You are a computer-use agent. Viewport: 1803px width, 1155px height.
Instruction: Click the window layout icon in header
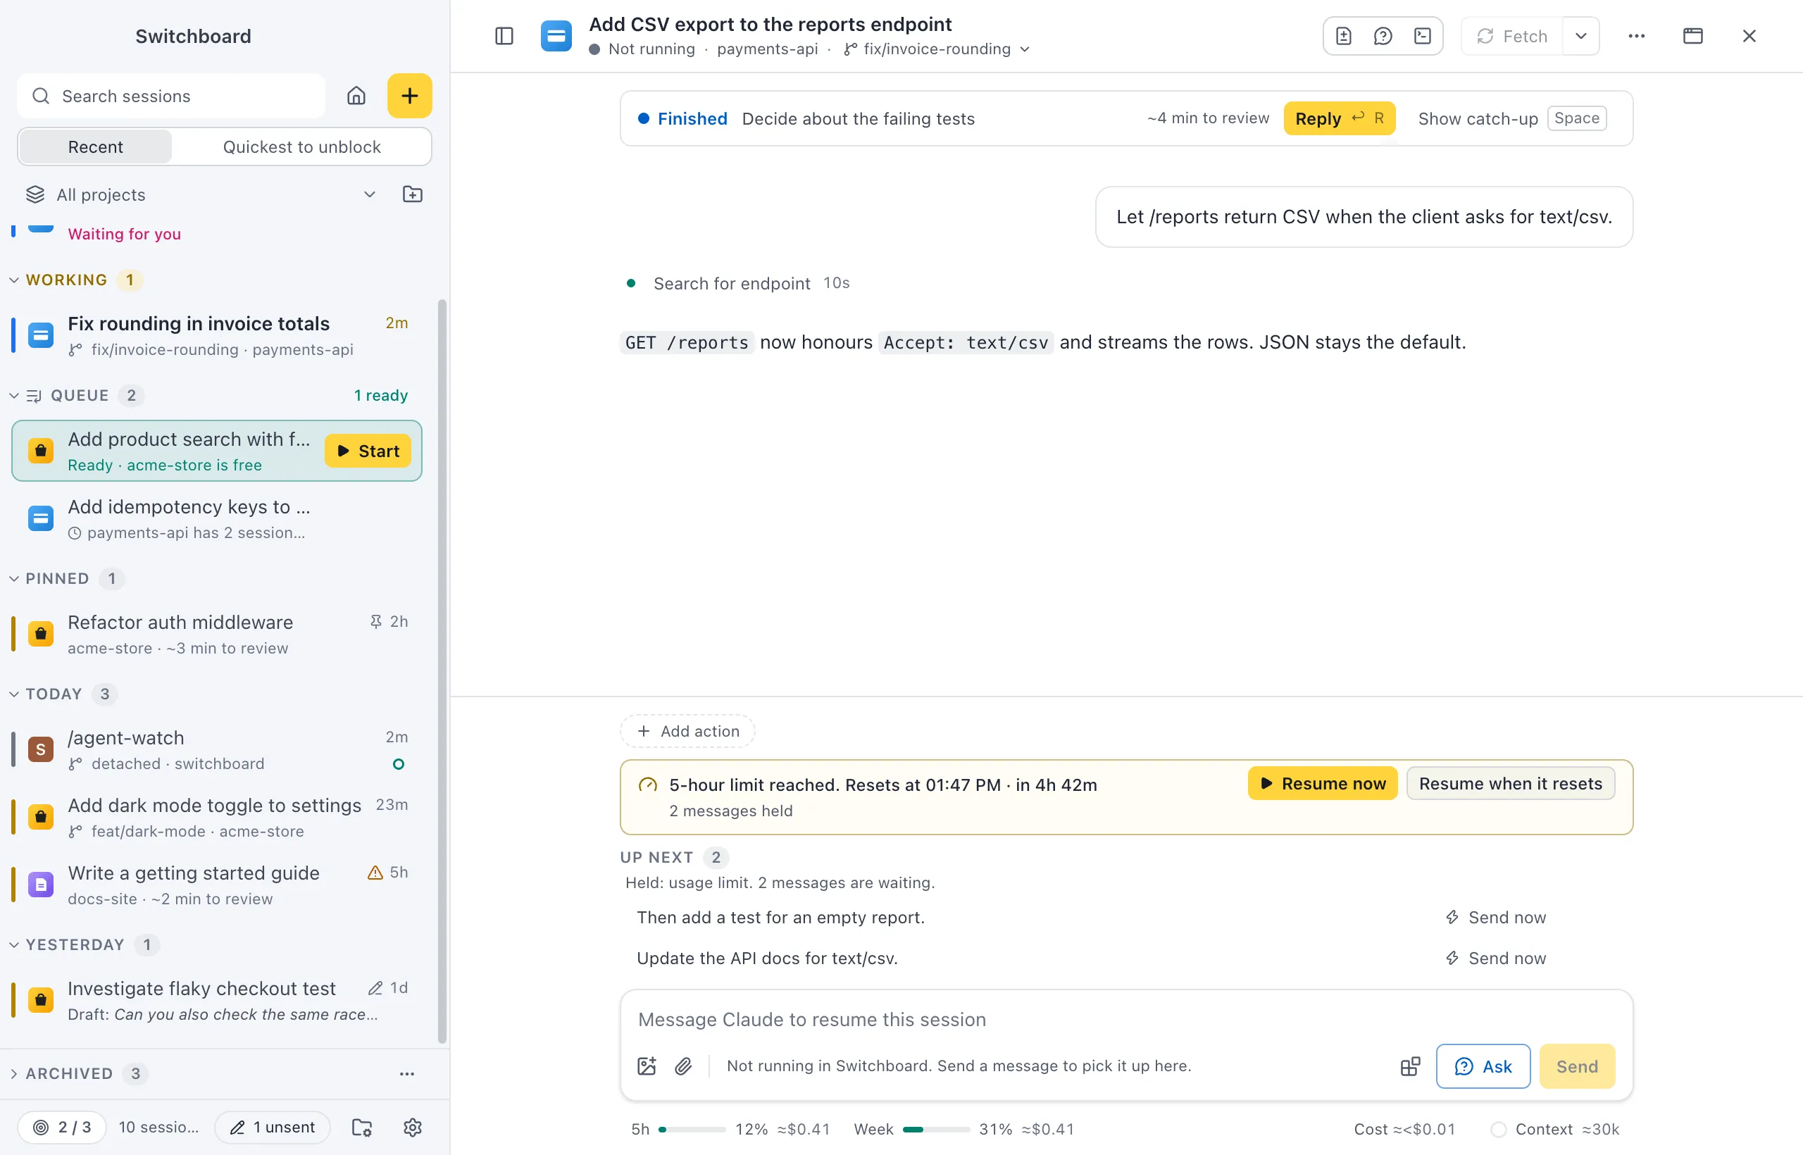tap(1692, 36)
